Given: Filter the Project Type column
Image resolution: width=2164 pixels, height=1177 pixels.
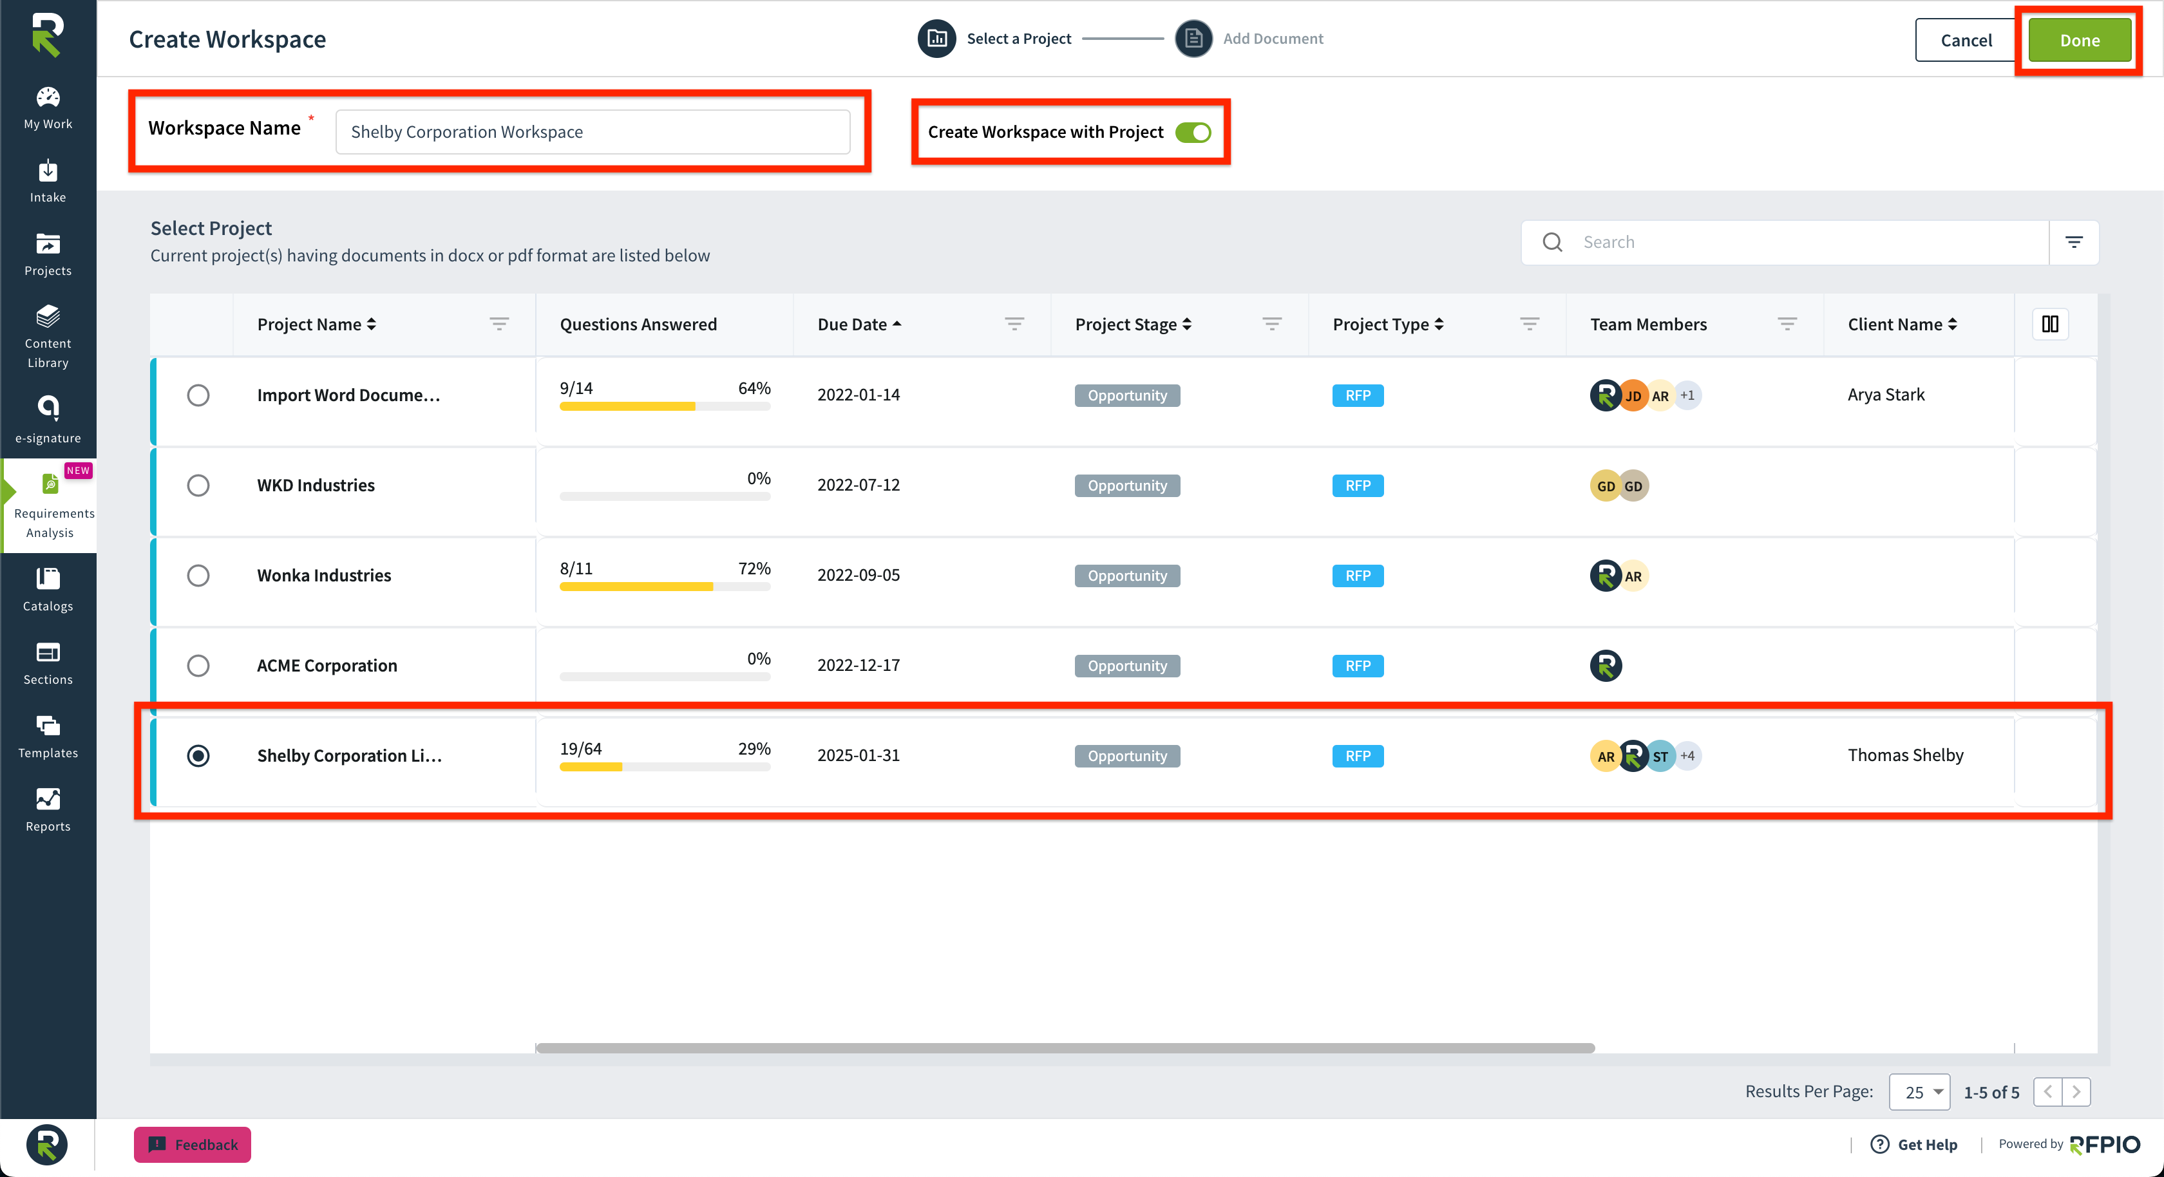Looking at the screenshot, I should (x=1530, y=325).
